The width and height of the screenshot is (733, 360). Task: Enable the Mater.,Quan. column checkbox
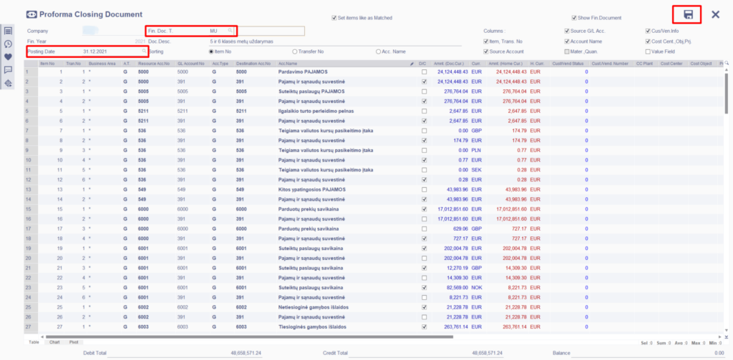567,51
